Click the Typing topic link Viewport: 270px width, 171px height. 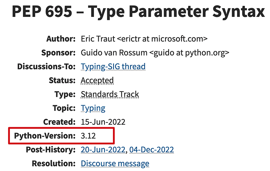coord(93,108)
